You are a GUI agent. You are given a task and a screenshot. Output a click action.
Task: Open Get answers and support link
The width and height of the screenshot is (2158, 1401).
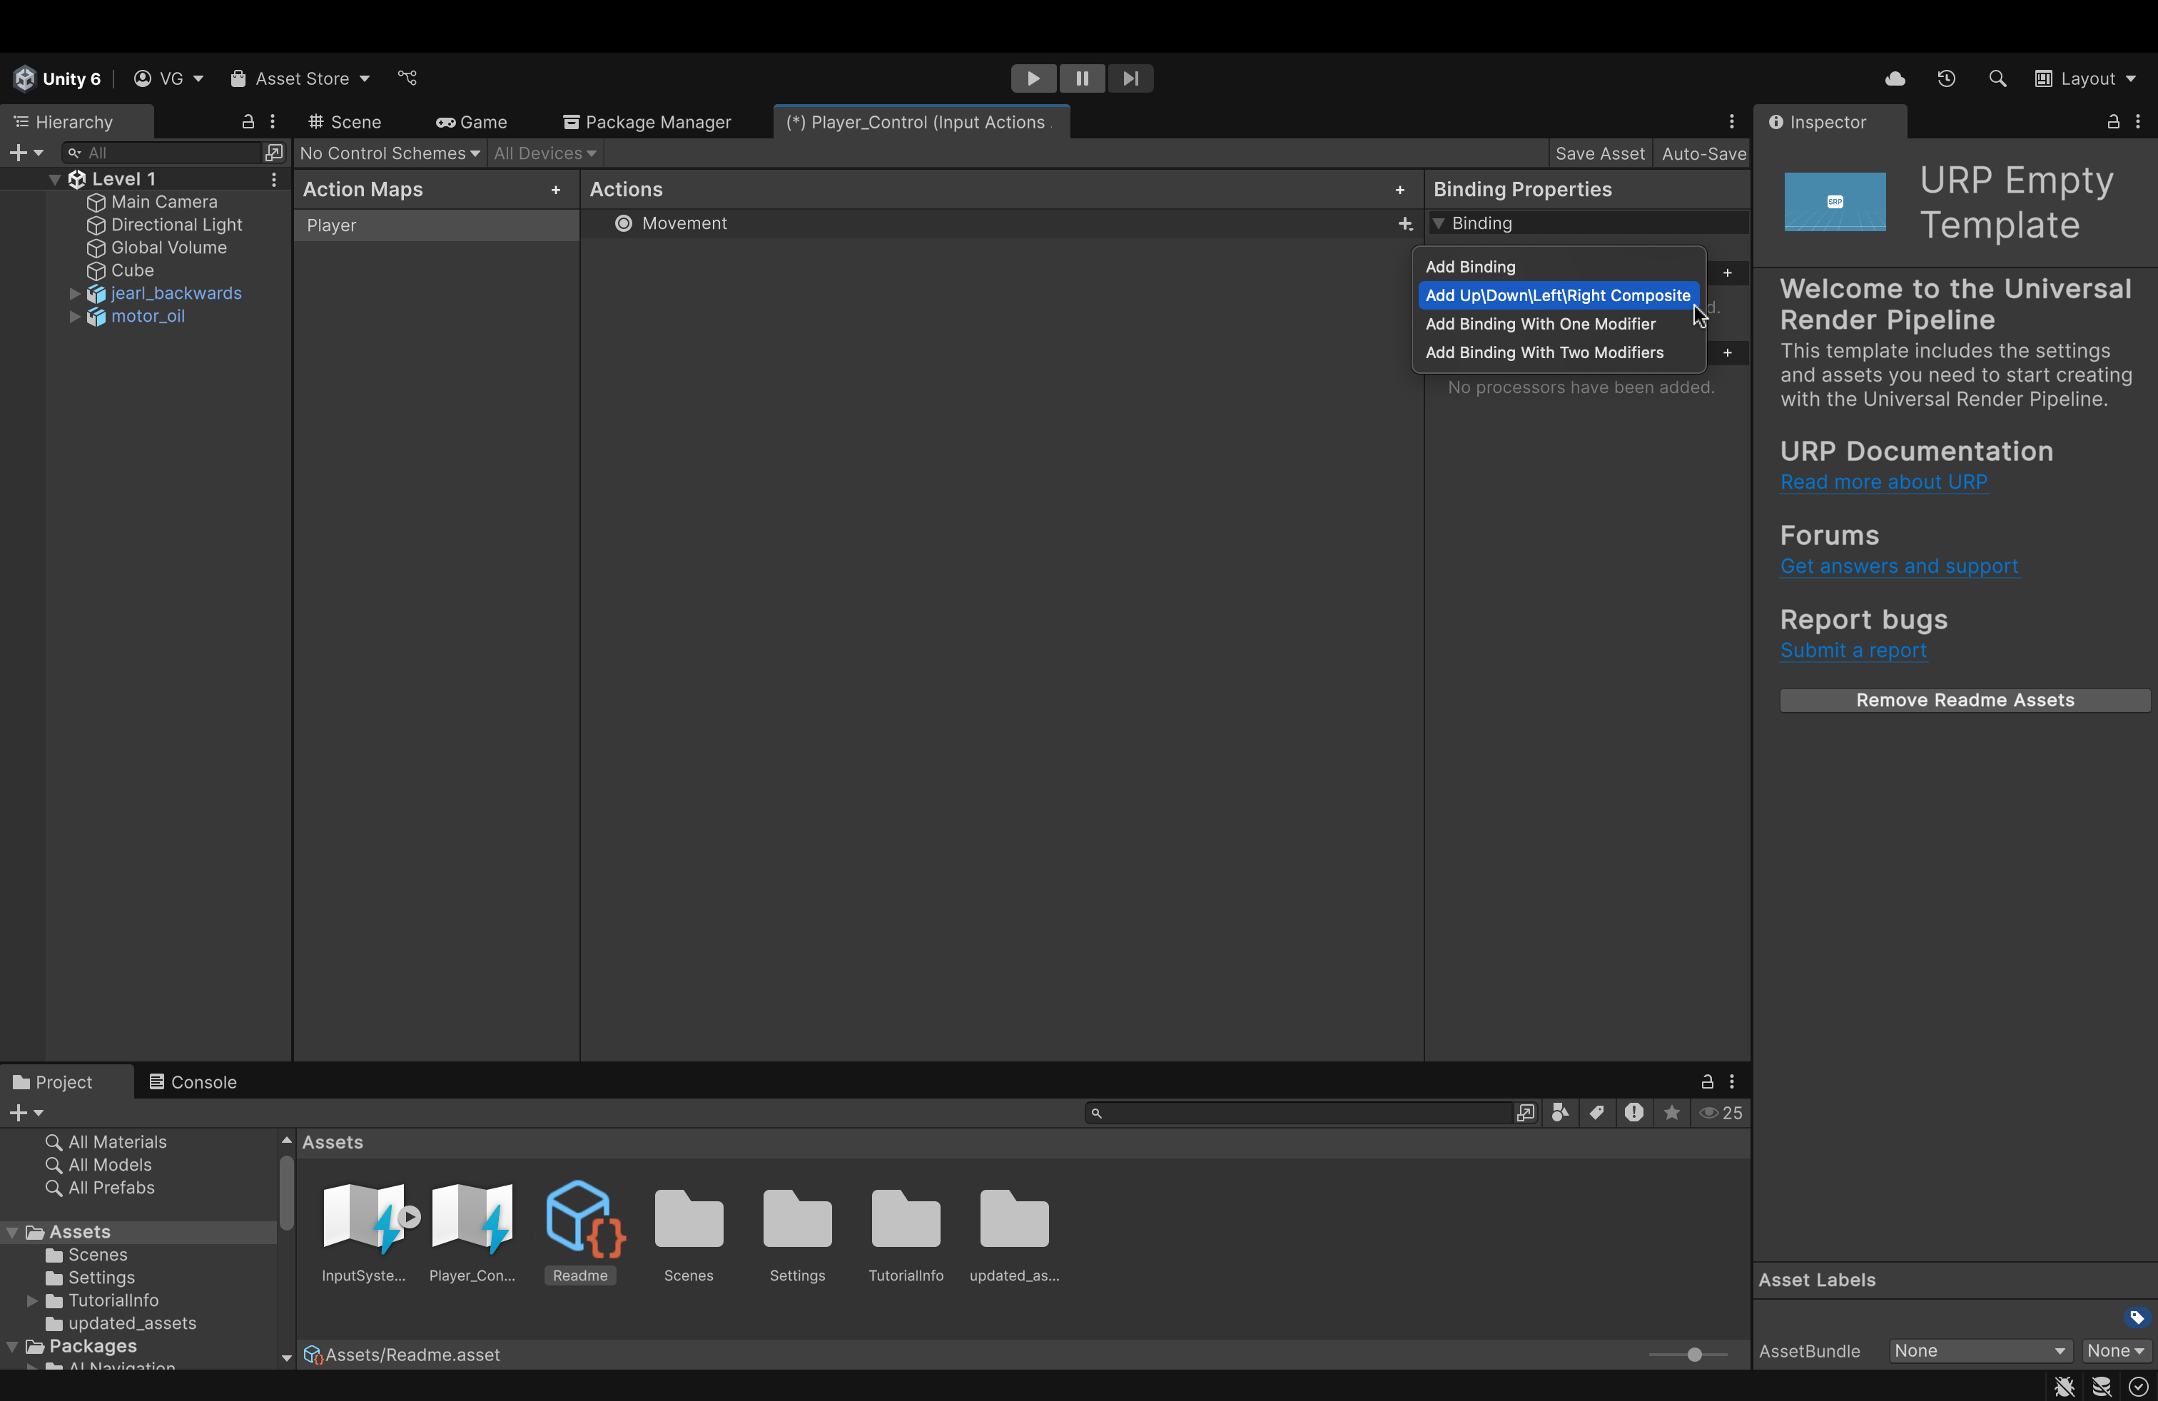click(1899, 566)
